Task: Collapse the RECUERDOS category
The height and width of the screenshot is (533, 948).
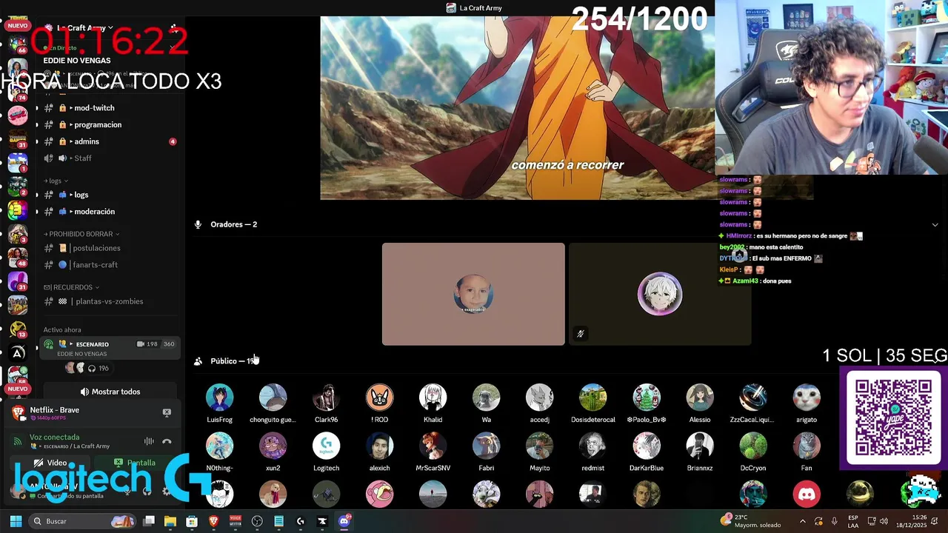Action: coord(72,287)
